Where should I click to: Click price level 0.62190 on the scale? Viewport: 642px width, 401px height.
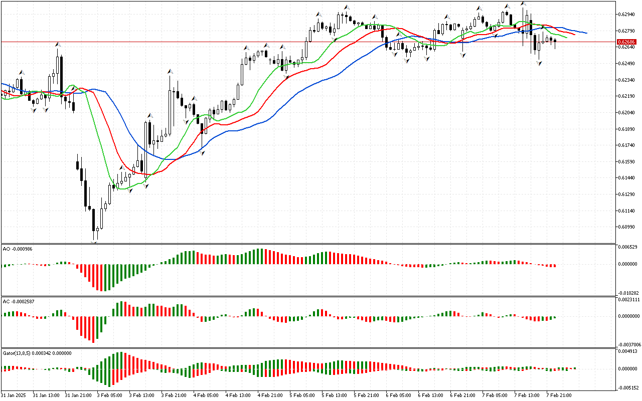(625, 96)
